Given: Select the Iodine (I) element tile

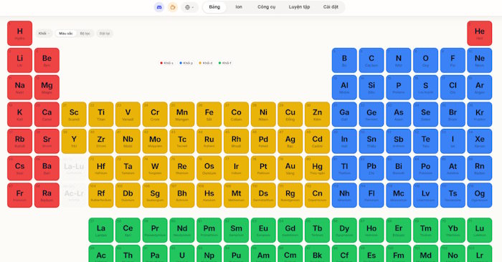Looking at the screenshot, I should click(453, 141).
